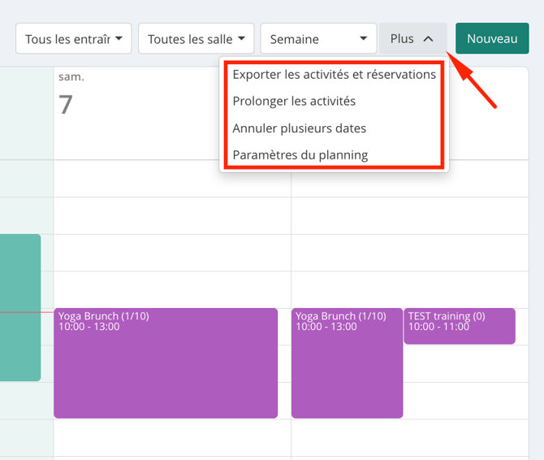The height and width of the screenshot is (460, 544).
Task: Open the second Yoga Brunch event
Action: point(347,362)
